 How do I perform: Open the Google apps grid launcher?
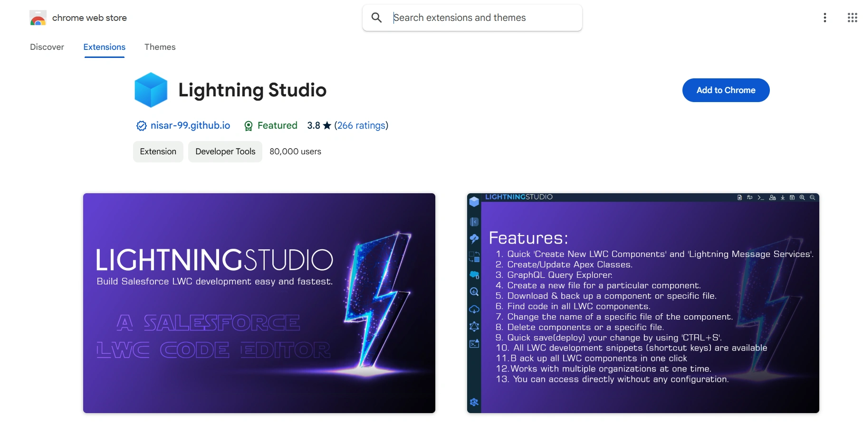click(852, 18)
